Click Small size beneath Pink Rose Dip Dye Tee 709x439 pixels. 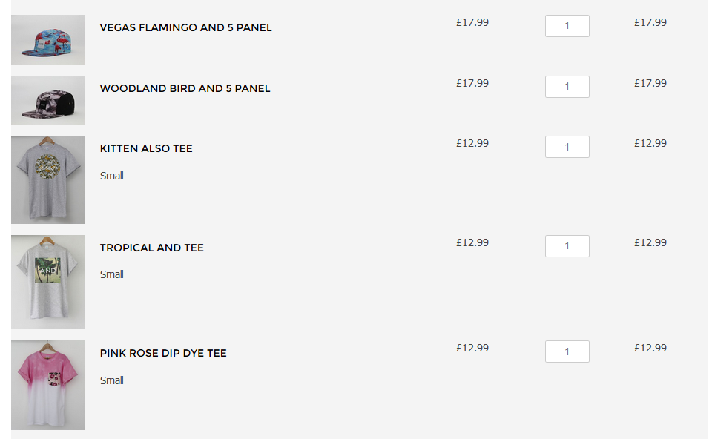tap(111, 380)
